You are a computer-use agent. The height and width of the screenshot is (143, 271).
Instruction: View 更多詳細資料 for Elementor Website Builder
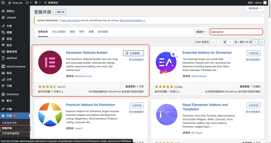click(136, 60)
